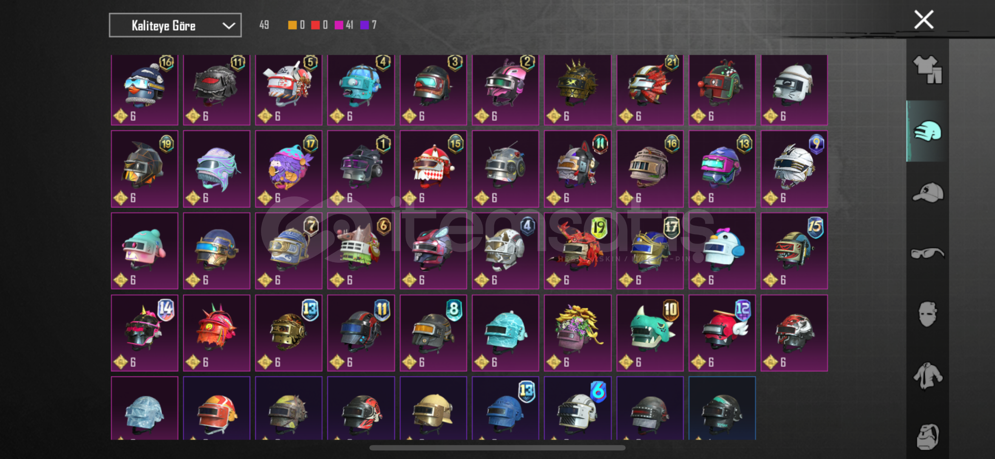Click the horizontal scrollbar at screen bottom
Viewport: 995px width, 459px height.
pos(497,448)
